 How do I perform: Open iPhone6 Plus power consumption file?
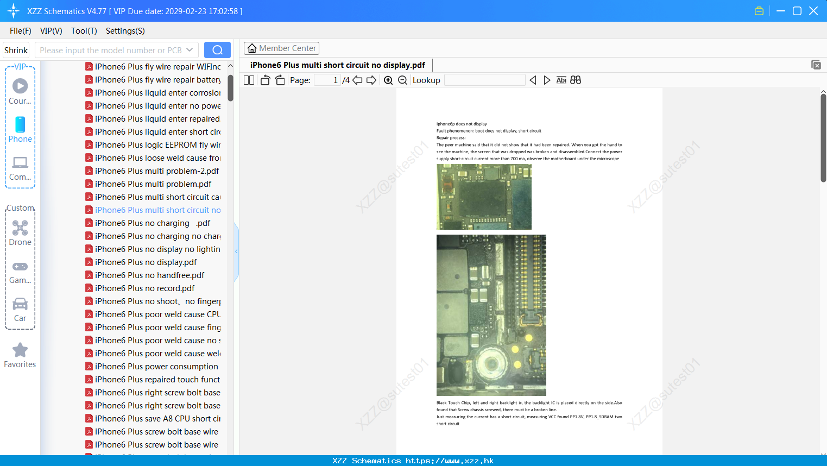point(153,367)
